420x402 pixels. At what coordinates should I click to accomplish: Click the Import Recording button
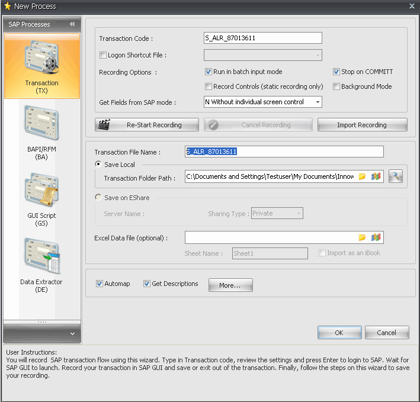[x=362, y=125]
